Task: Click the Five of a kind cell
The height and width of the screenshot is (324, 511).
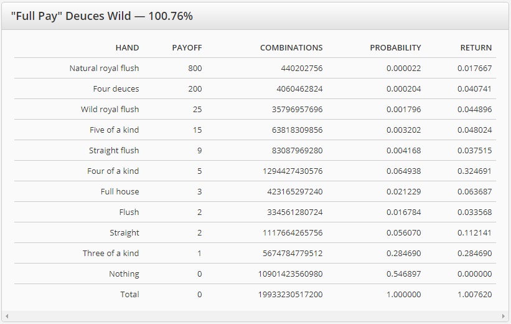Action: pos(114,130)
